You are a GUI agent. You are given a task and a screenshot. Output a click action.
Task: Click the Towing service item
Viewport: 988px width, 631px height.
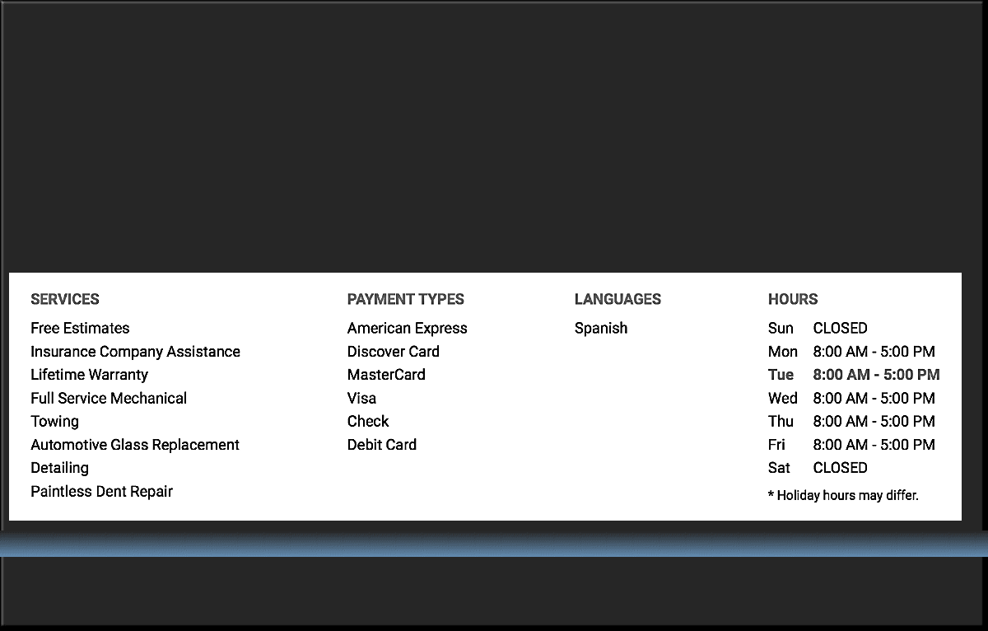coord(54,421)
